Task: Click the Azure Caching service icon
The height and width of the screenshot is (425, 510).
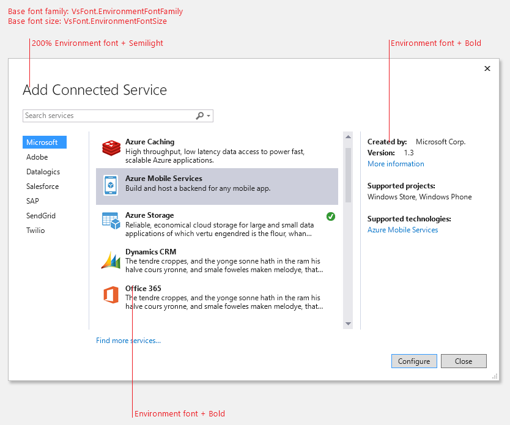Action: (x=111, y=148)
